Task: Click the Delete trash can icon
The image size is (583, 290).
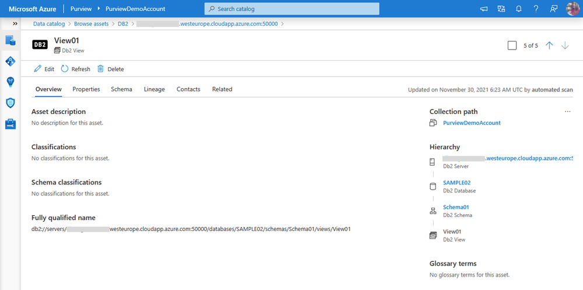Action: 100,69
